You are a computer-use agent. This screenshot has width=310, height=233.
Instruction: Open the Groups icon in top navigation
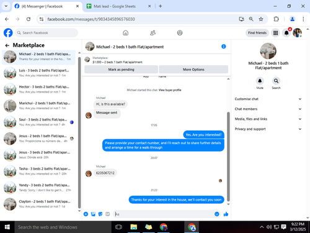click(180, 33)
